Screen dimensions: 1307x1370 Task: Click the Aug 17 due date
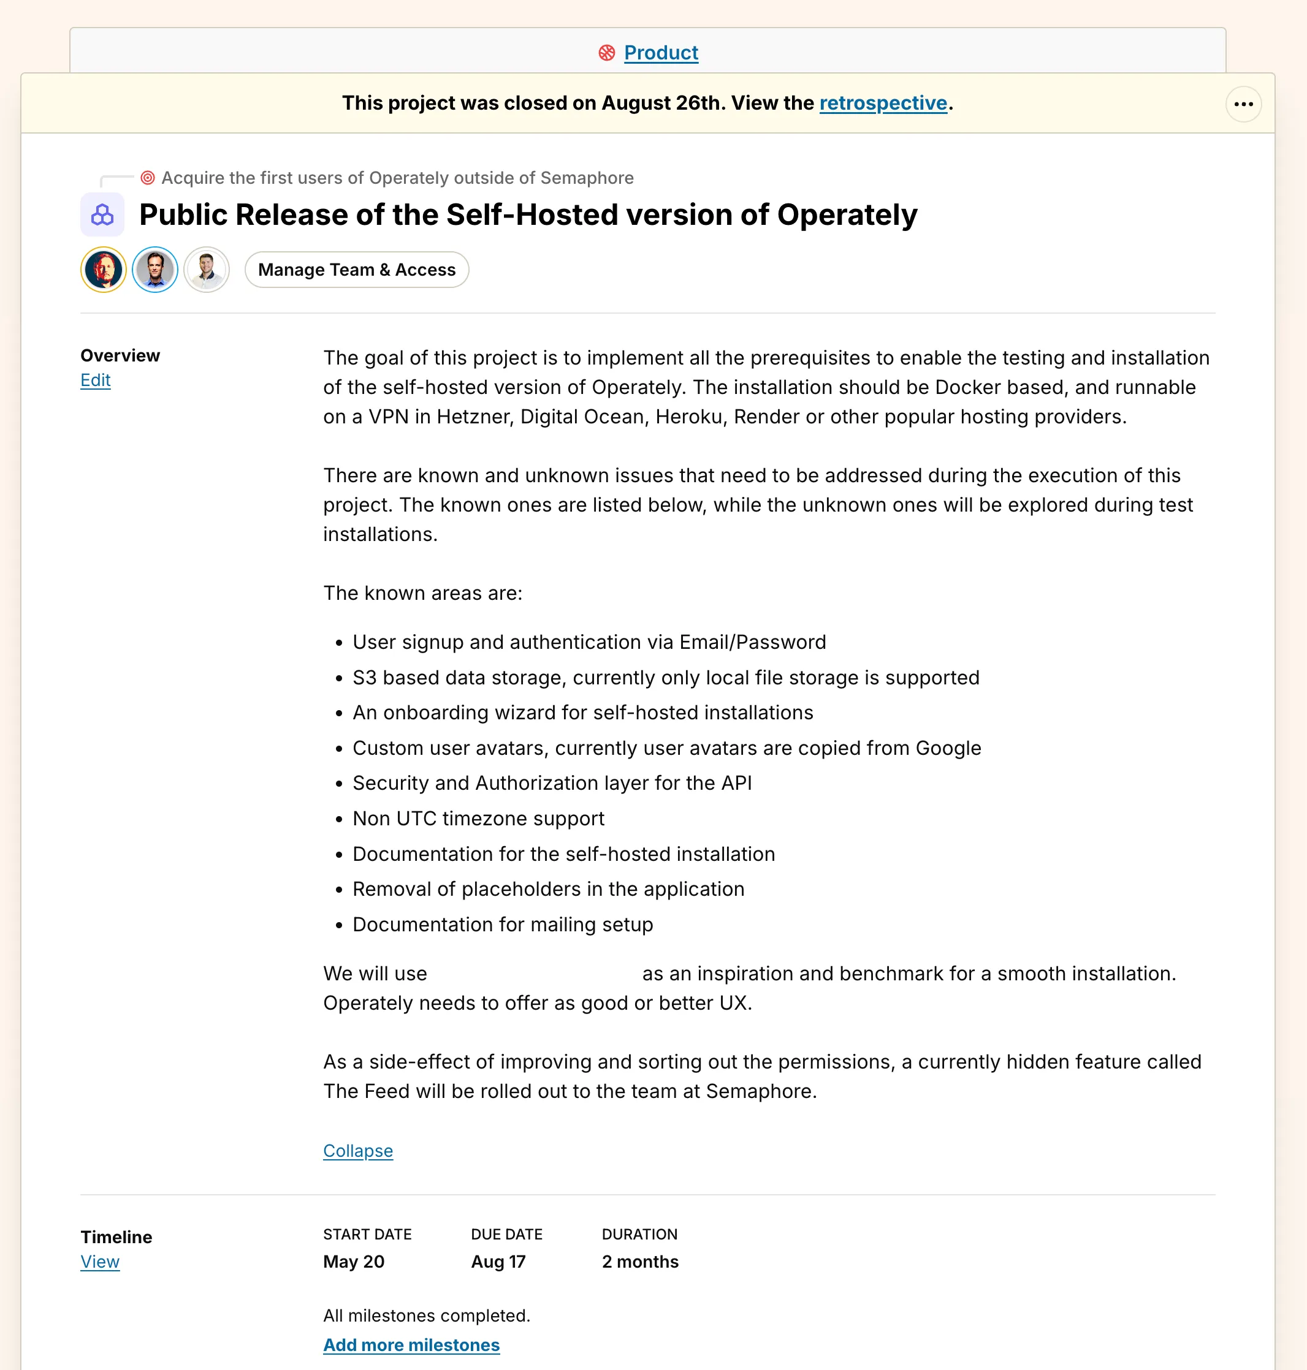pos(498,1262)
